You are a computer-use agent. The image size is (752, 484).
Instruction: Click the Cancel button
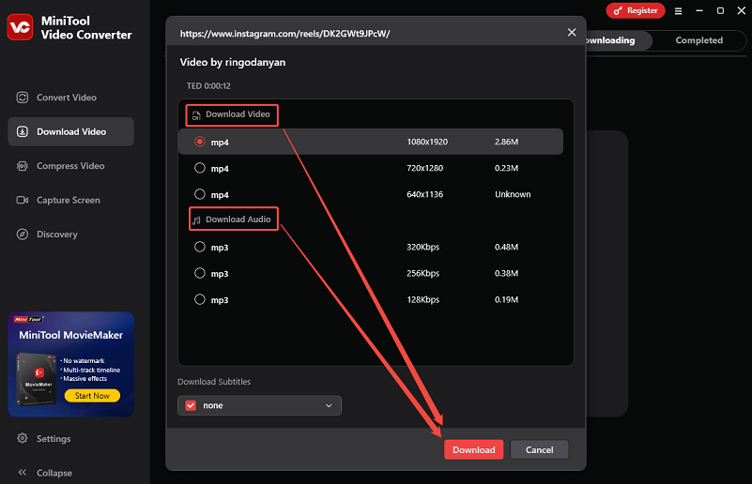tap(539, 449)
